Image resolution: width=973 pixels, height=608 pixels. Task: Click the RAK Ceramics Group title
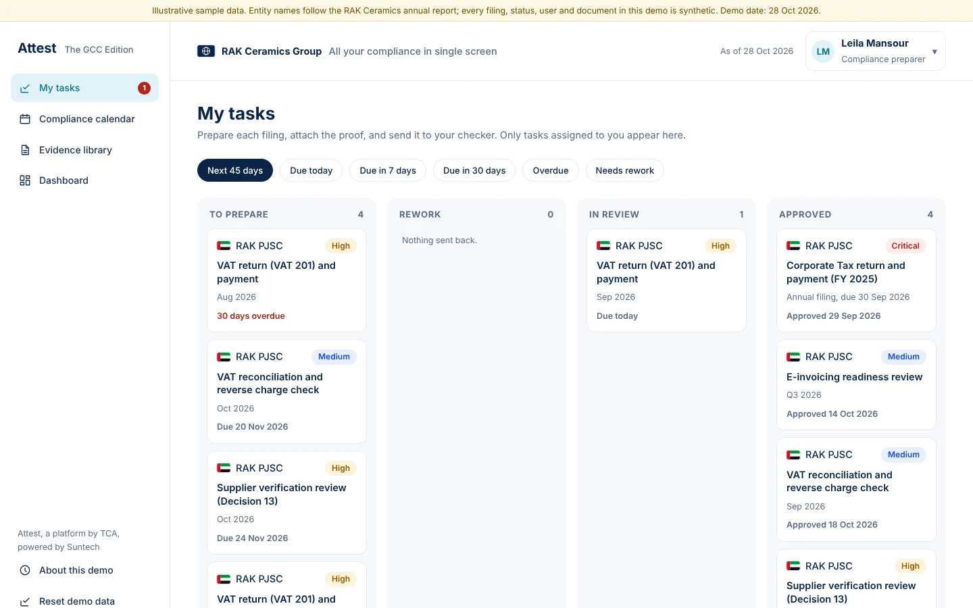point(272,51)
